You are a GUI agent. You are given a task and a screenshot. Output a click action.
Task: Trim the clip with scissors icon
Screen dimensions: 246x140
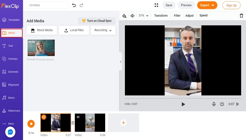click(237, 104)
